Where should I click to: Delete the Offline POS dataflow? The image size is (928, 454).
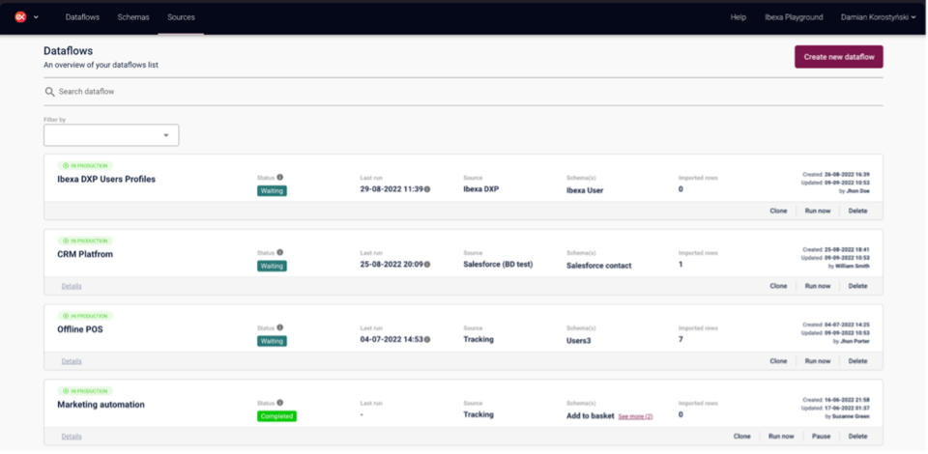pos(857,361)
